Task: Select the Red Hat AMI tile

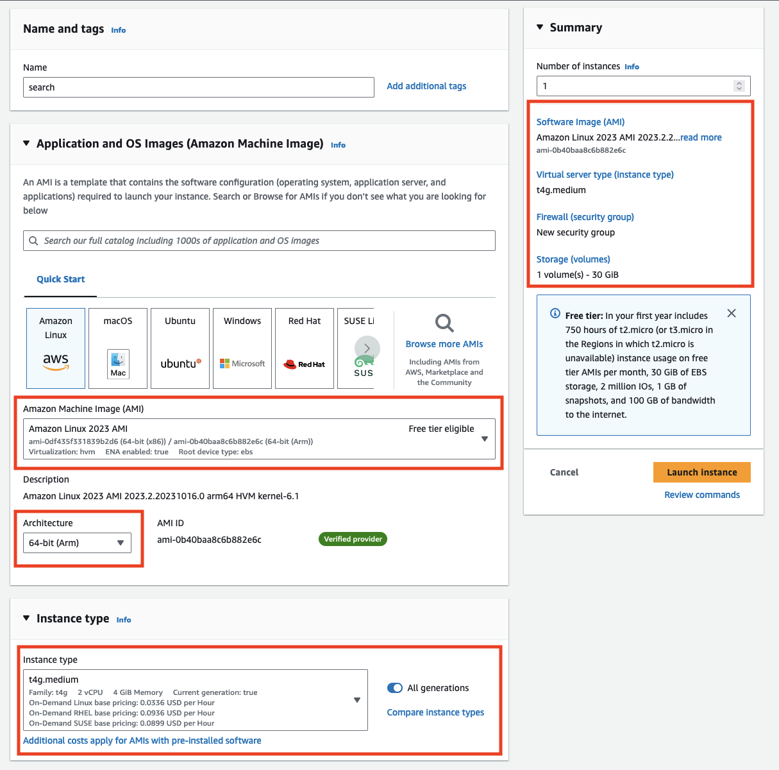Action: click(x=305, y=348)
